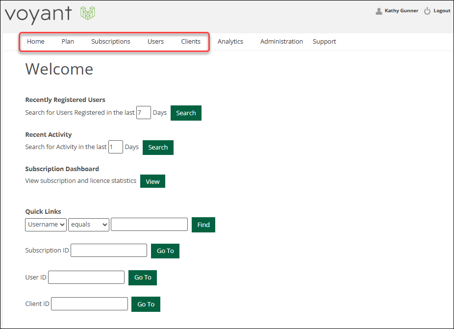
Task: Go to the Subscriptions menu
Action: (111, 42)
